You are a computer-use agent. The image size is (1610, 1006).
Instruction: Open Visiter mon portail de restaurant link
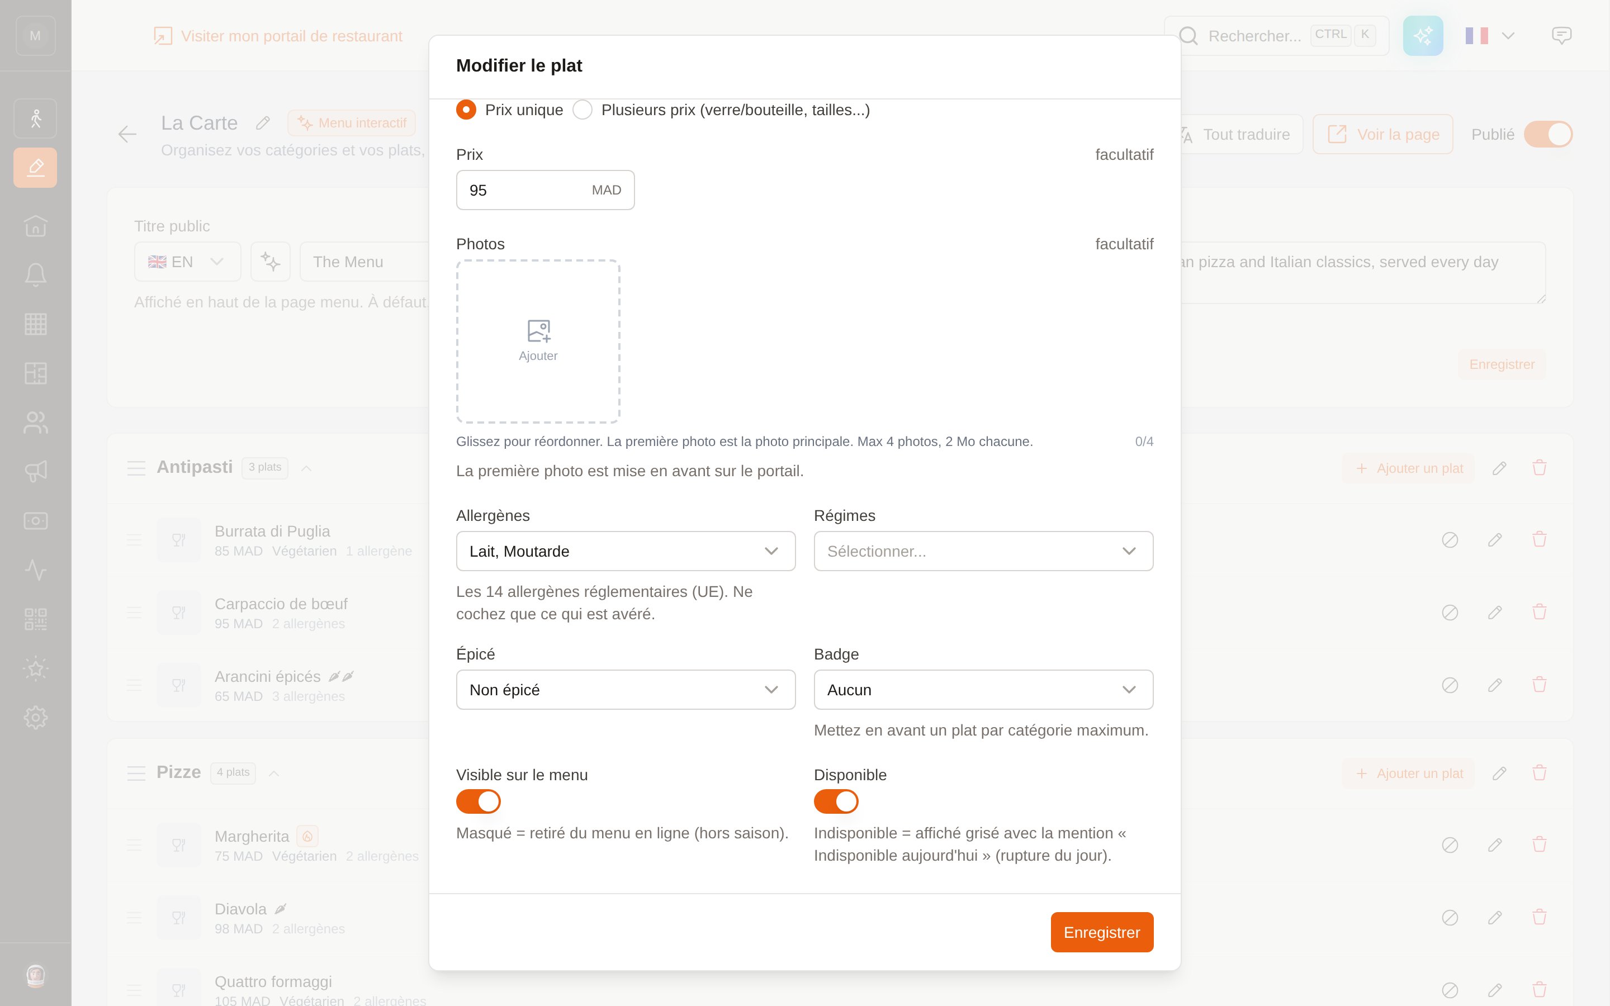[278, 36]
